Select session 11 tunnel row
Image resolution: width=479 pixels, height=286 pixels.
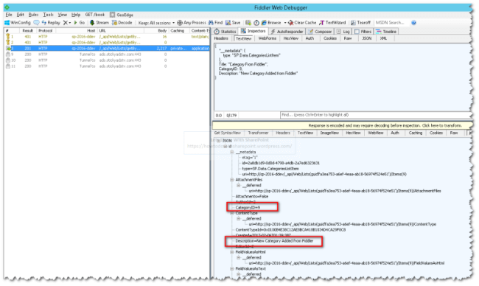(x=107, y=66)
